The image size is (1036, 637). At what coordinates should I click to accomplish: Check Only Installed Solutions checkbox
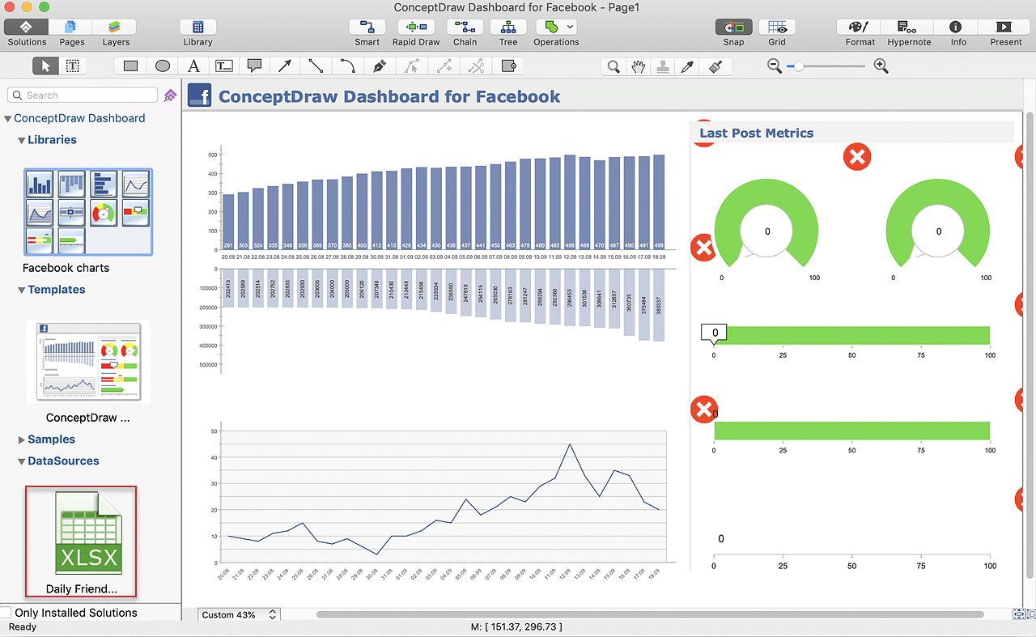[x=6, y=613]
